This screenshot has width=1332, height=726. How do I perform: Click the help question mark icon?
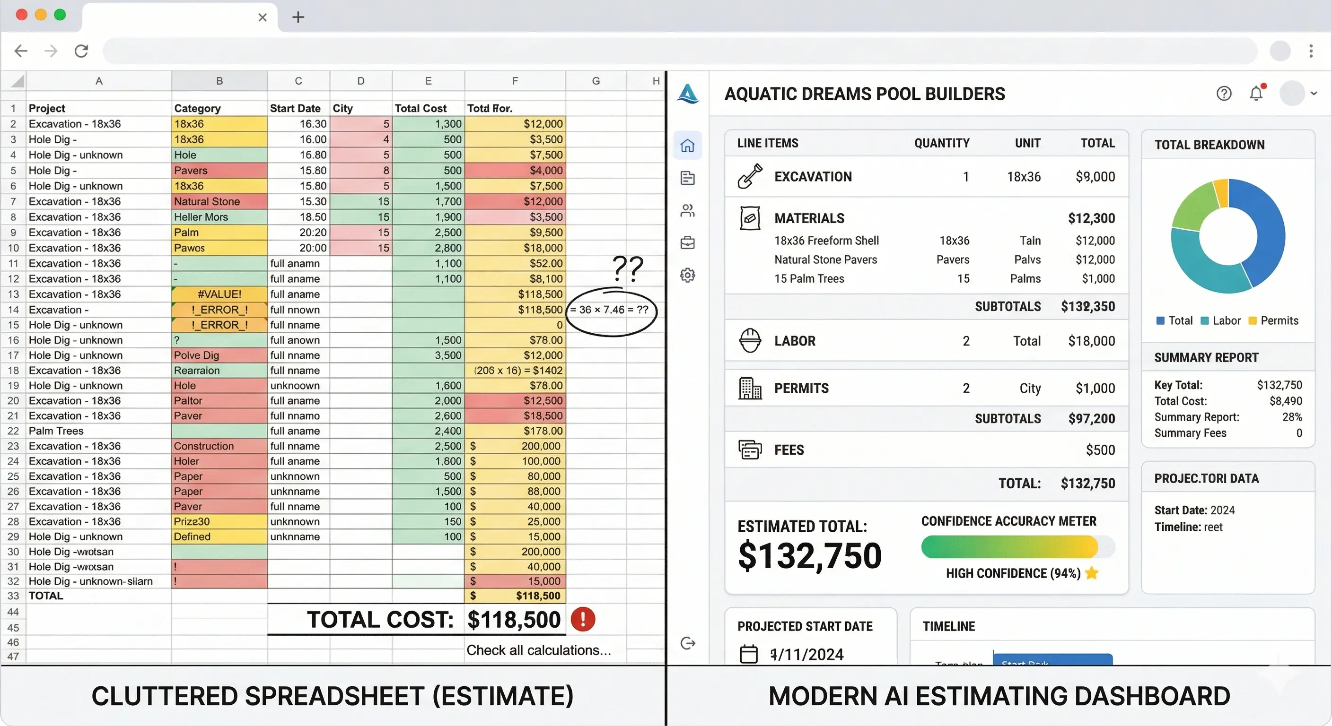(x=1224, y=94)
